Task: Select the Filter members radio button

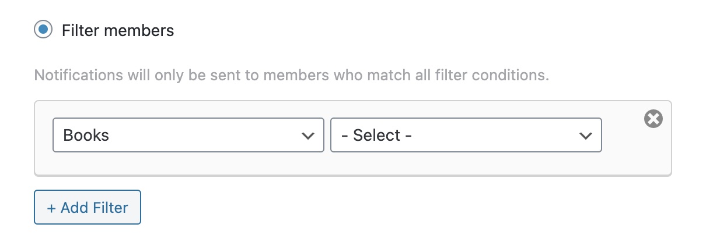Action: point(43,30)
